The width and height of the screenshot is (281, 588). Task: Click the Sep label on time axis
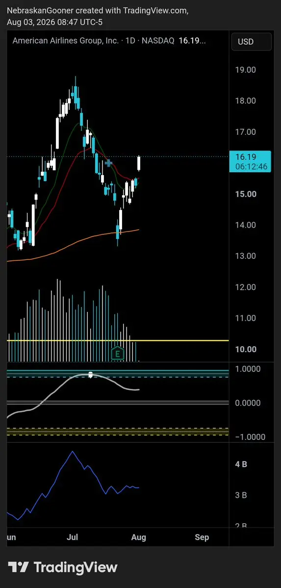pos(202,537)
